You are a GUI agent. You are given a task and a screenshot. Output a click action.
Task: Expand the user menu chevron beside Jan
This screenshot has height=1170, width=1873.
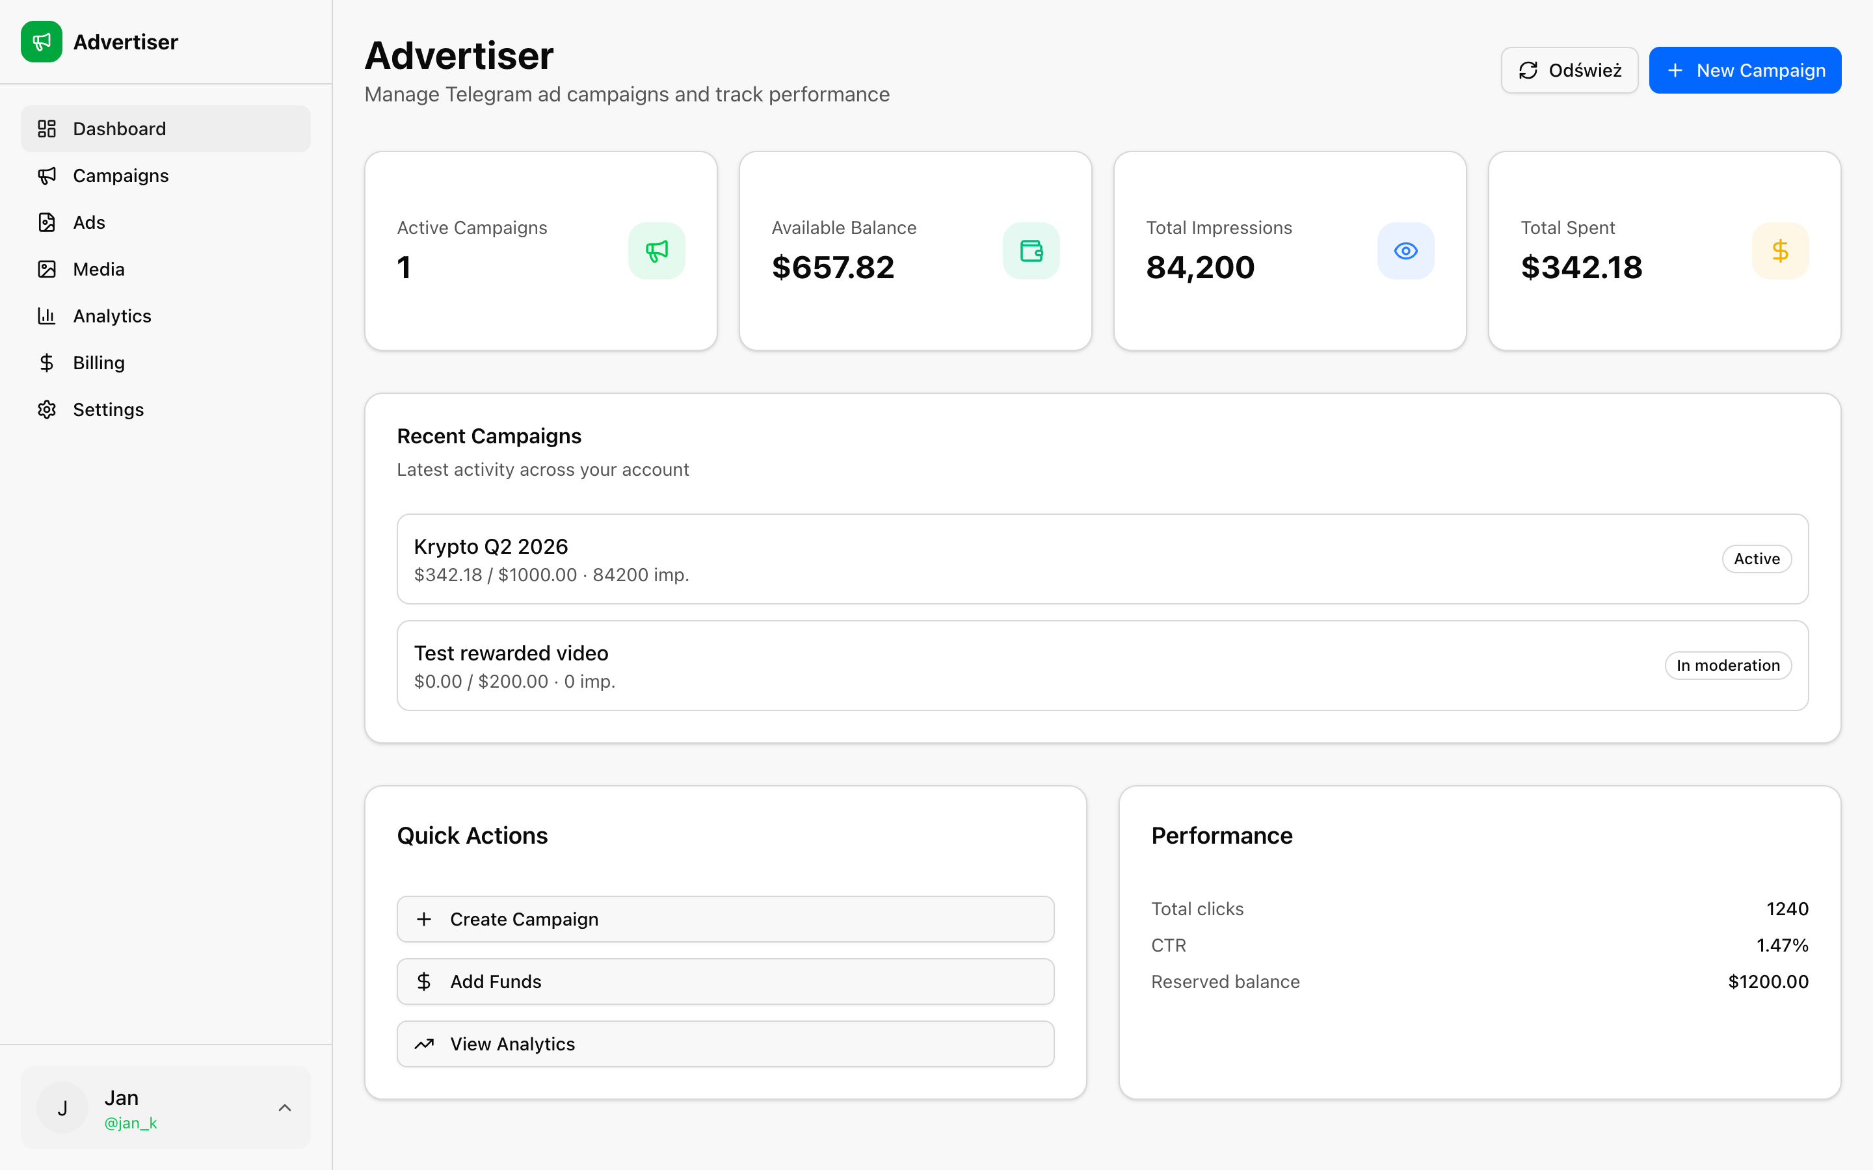pos(285,1108)
